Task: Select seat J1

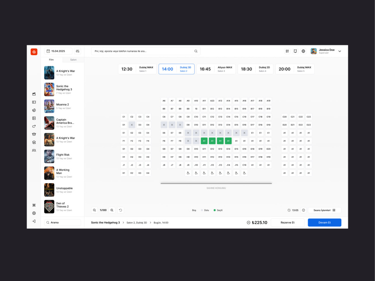Action: 124,165
